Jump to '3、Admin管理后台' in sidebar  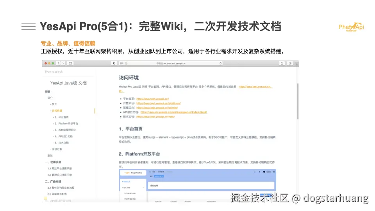(x=64, y=130)
